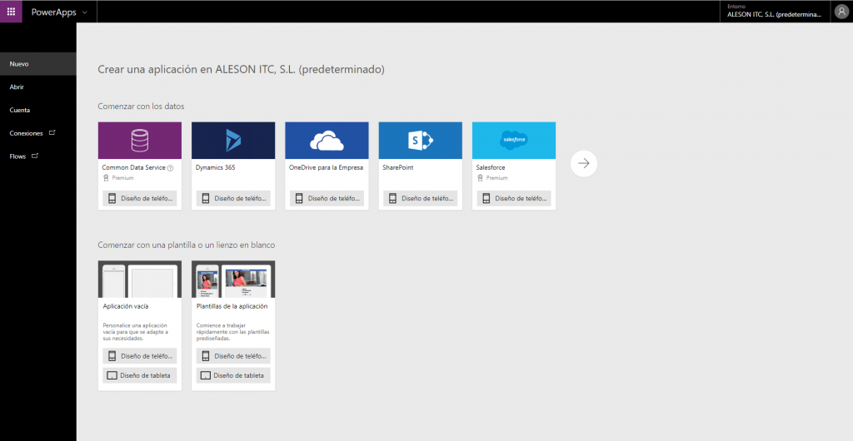Click the Aplicación vacía preview image

click(x=140, y=279)
